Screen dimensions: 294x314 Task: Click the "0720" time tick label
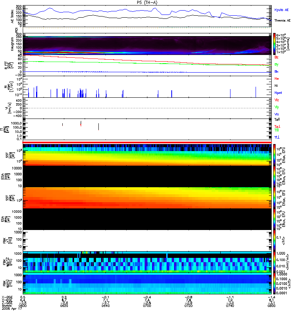click(x=189, y=306)
